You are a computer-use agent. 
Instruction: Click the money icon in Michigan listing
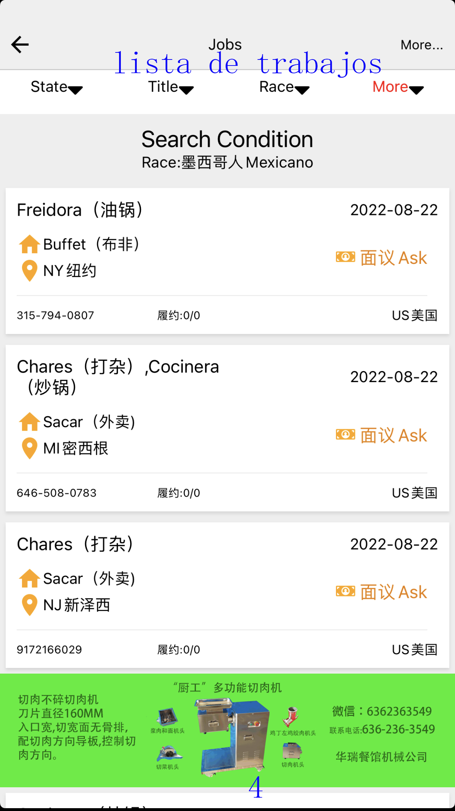coord(345,435)
